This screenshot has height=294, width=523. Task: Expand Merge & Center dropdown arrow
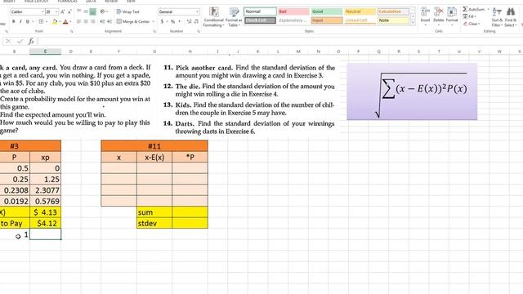coord(153,22)
